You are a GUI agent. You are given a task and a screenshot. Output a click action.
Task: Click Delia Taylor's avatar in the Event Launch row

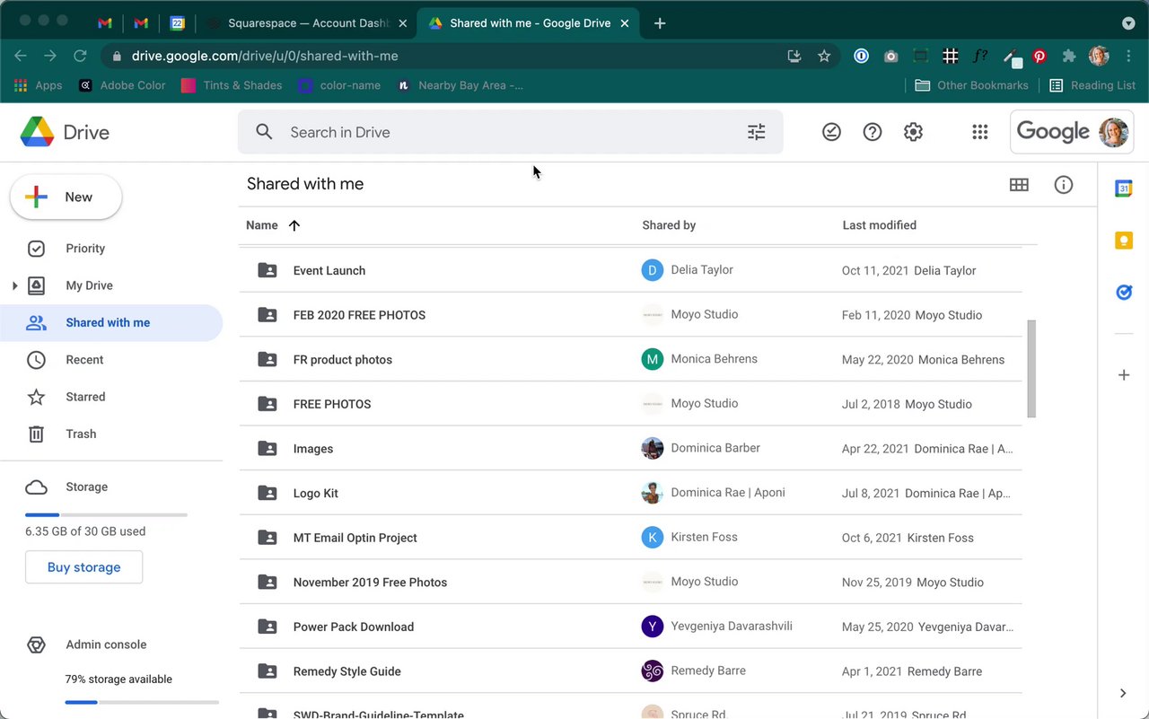(x=653, y=270)
